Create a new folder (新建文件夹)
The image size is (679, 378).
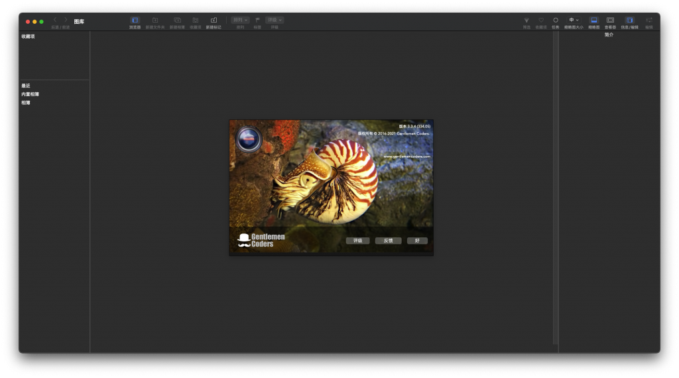(155, 21)
